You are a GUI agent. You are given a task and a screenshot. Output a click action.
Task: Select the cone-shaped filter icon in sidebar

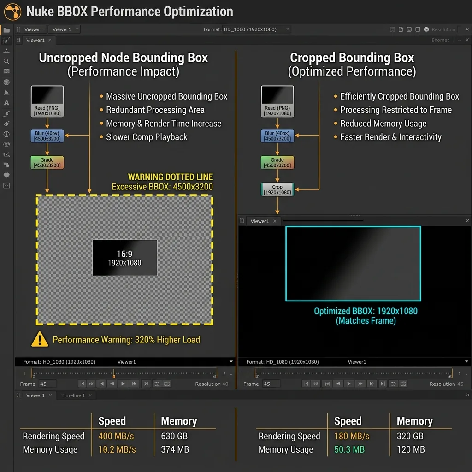[6, 92]
